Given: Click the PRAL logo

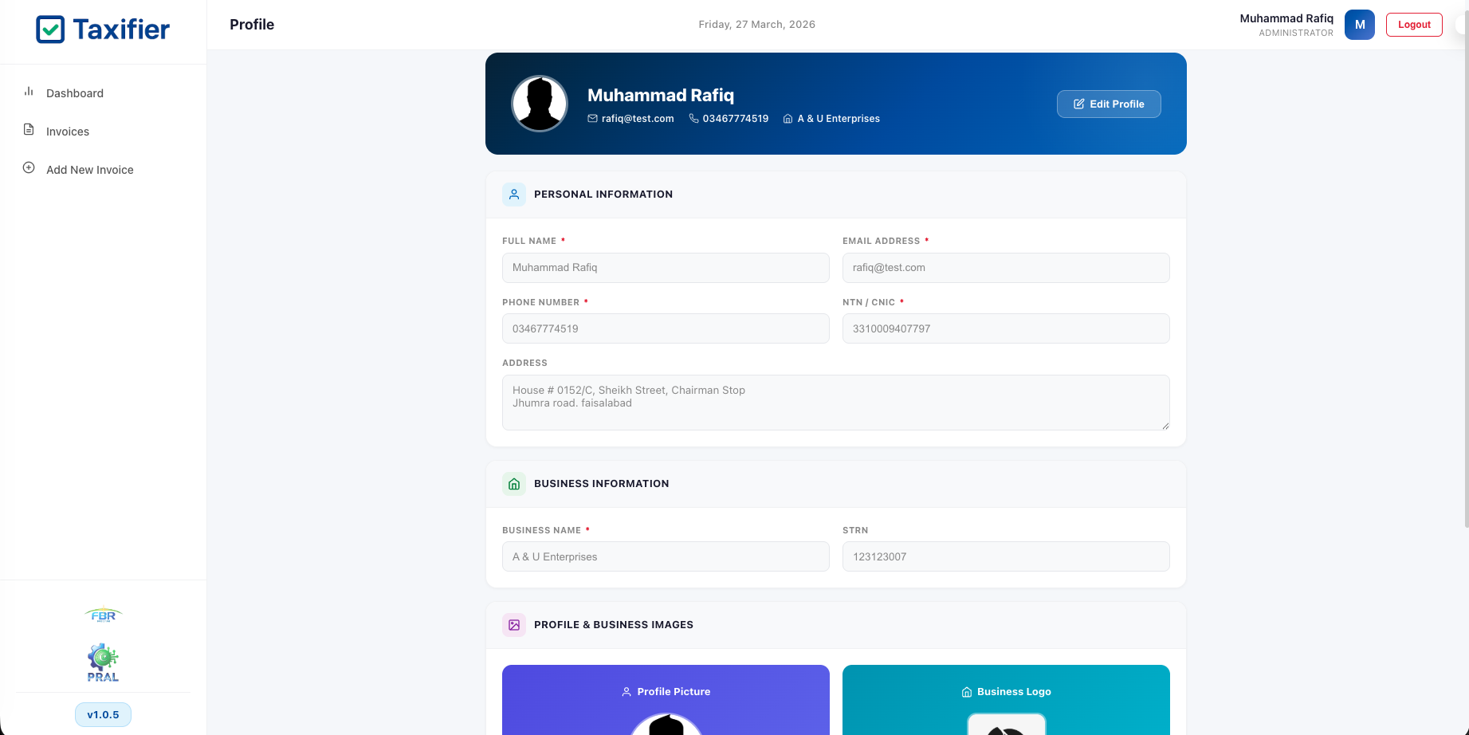Looking at the screenshot, I should (103, 661).
